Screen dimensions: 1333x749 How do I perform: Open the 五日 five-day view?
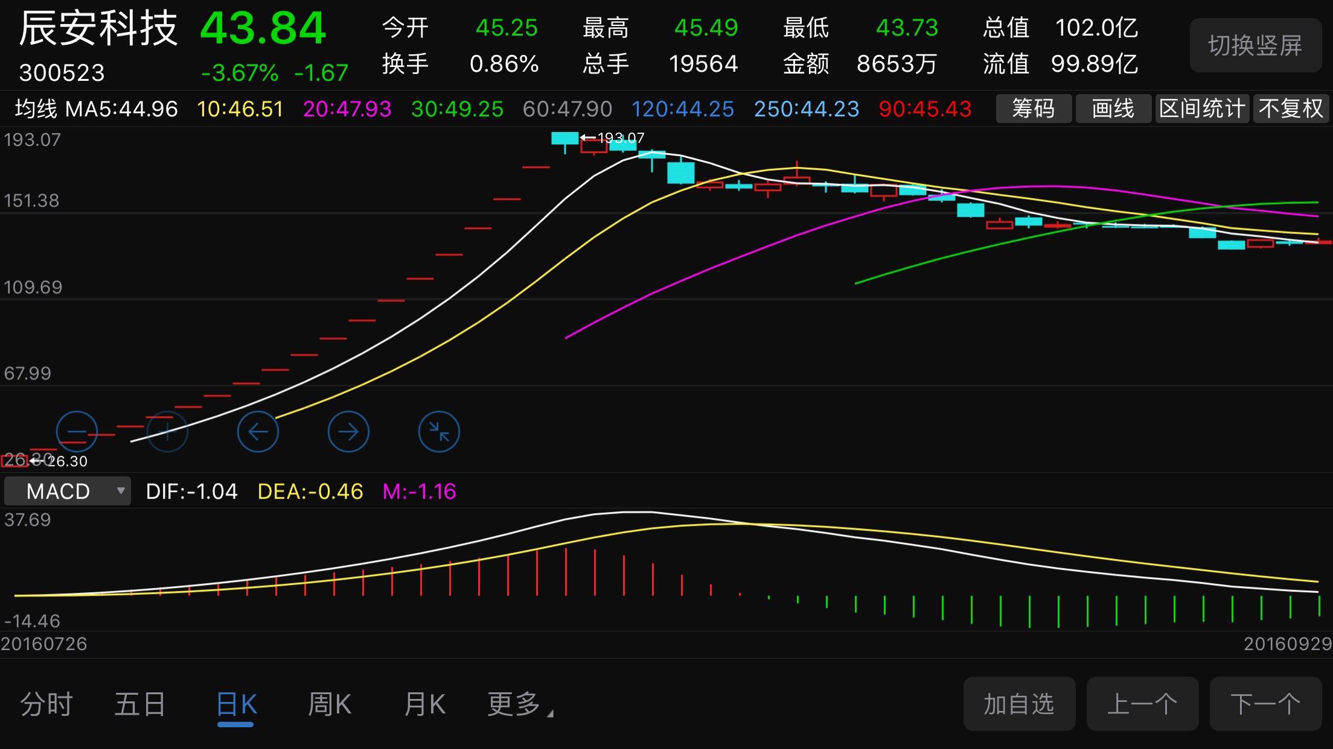[x=140, y=704]
